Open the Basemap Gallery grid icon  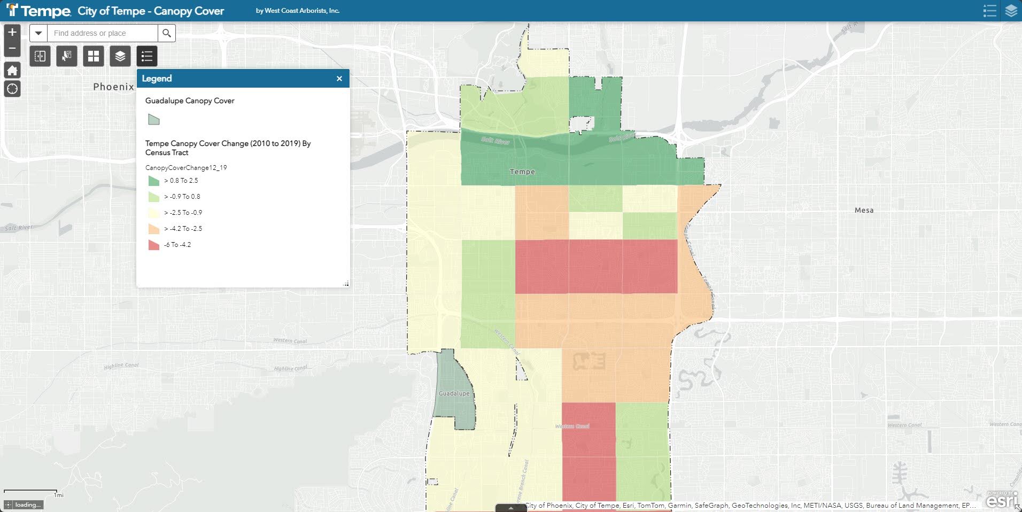coord(94,56)
